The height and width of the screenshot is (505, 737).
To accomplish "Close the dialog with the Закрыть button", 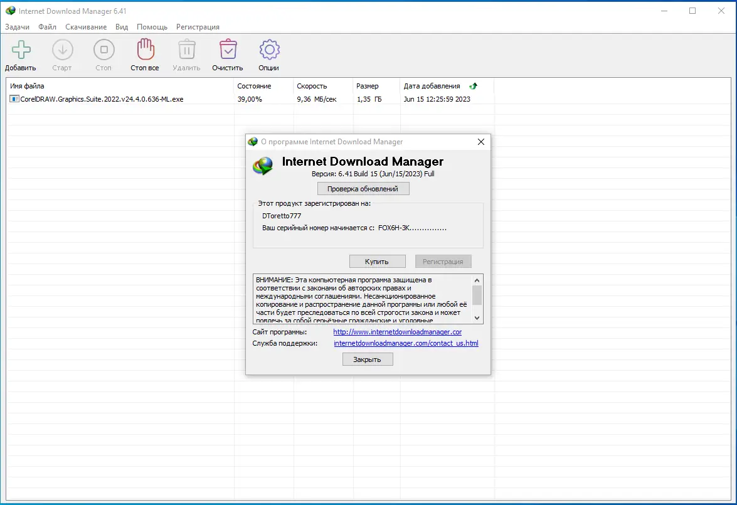I will tap(367, 359).
